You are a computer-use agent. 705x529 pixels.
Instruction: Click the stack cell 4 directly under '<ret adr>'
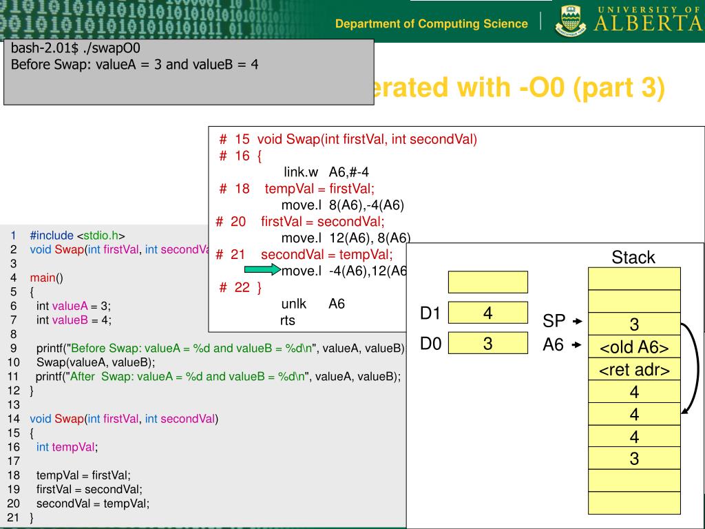point(634,391)
